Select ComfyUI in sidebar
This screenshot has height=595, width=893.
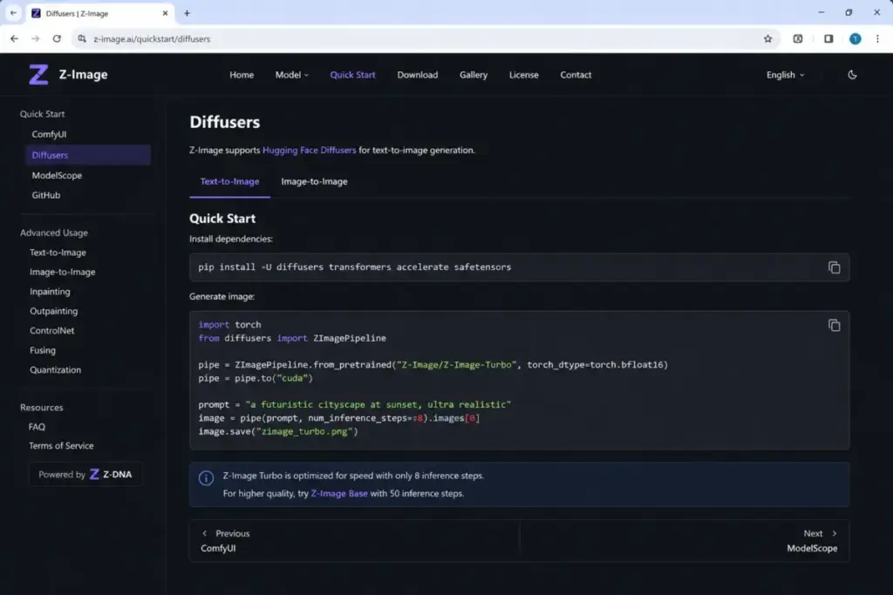[49, 134]
